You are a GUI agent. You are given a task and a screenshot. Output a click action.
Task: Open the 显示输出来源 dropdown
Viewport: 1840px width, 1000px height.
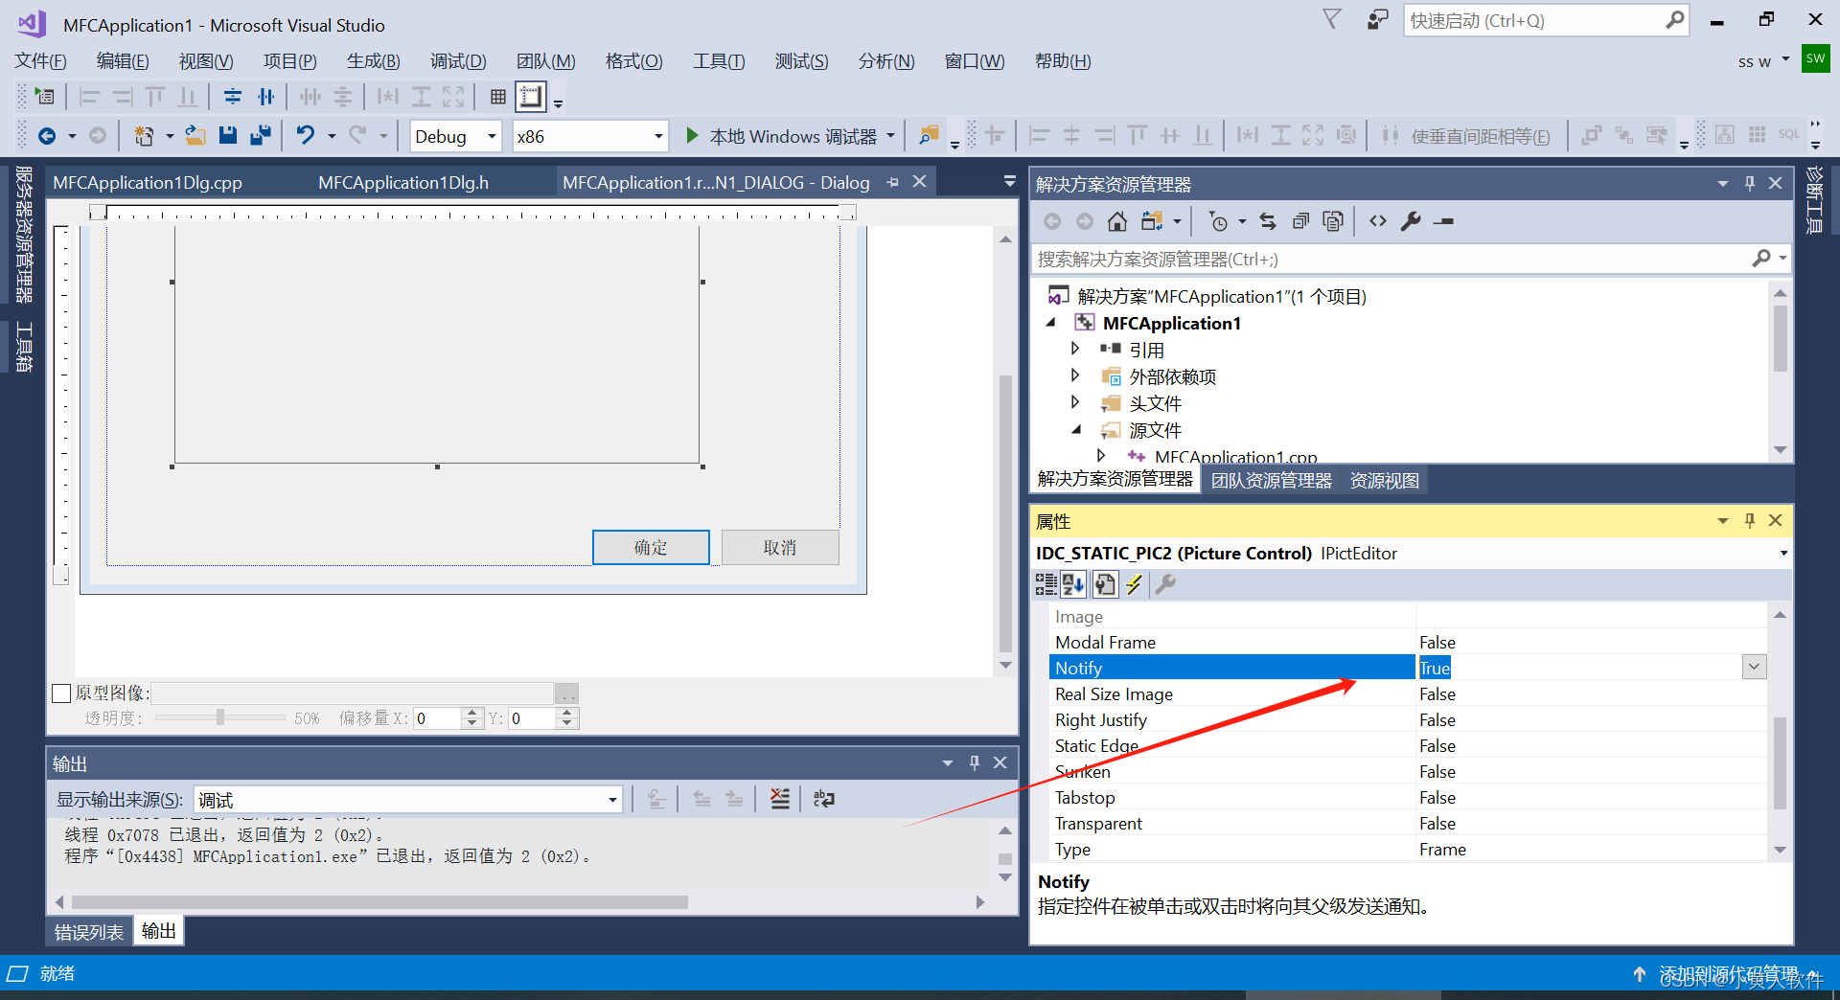coord(407,800)
